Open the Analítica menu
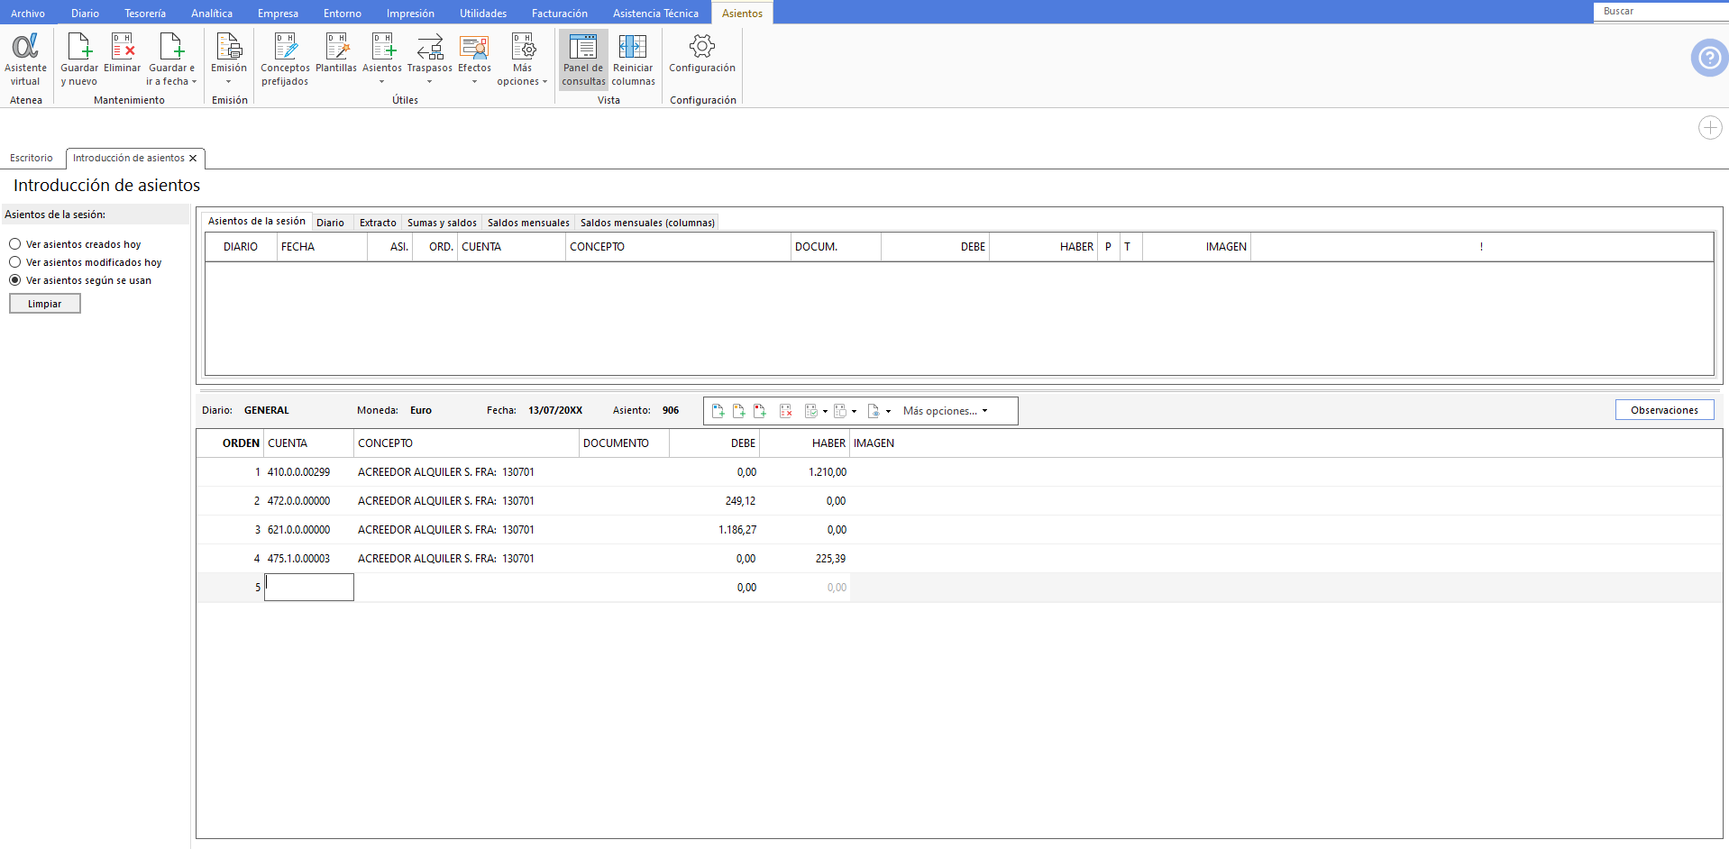The height and width of the screenshot is (849, 1729). (x=212, y=14)
